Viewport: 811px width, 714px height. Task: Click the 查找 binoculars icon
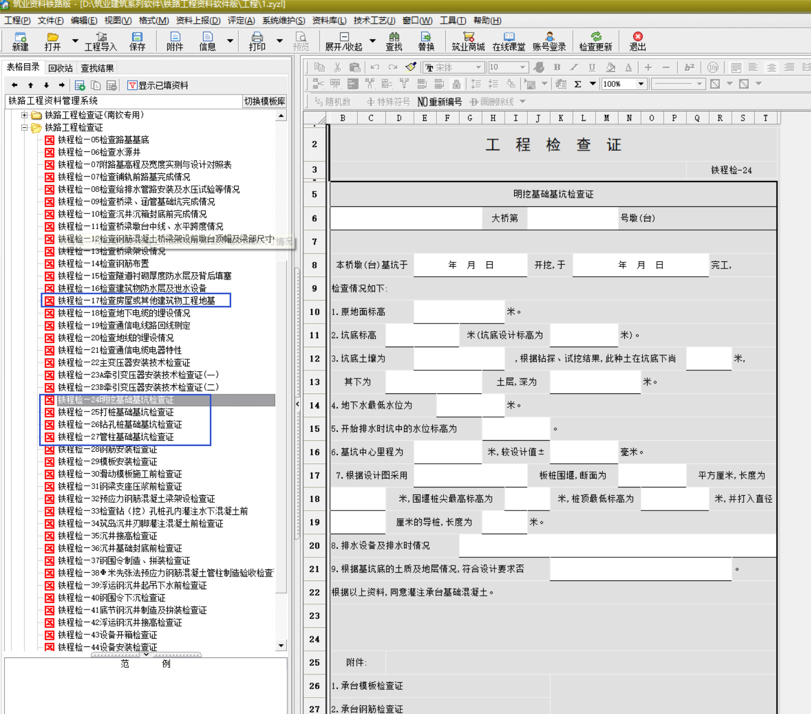(x=394, y=37)
